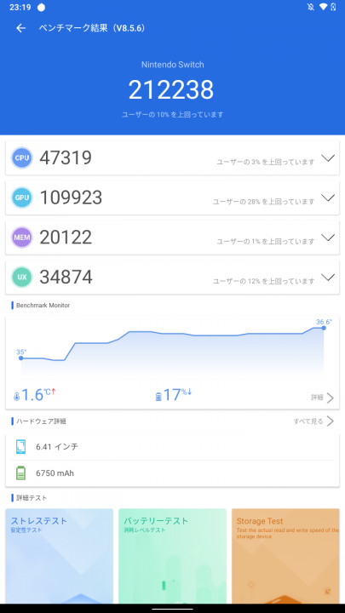Expand the GPU 109923 score details
This screenshot has width=345, height=613.
tap(328, 198)
